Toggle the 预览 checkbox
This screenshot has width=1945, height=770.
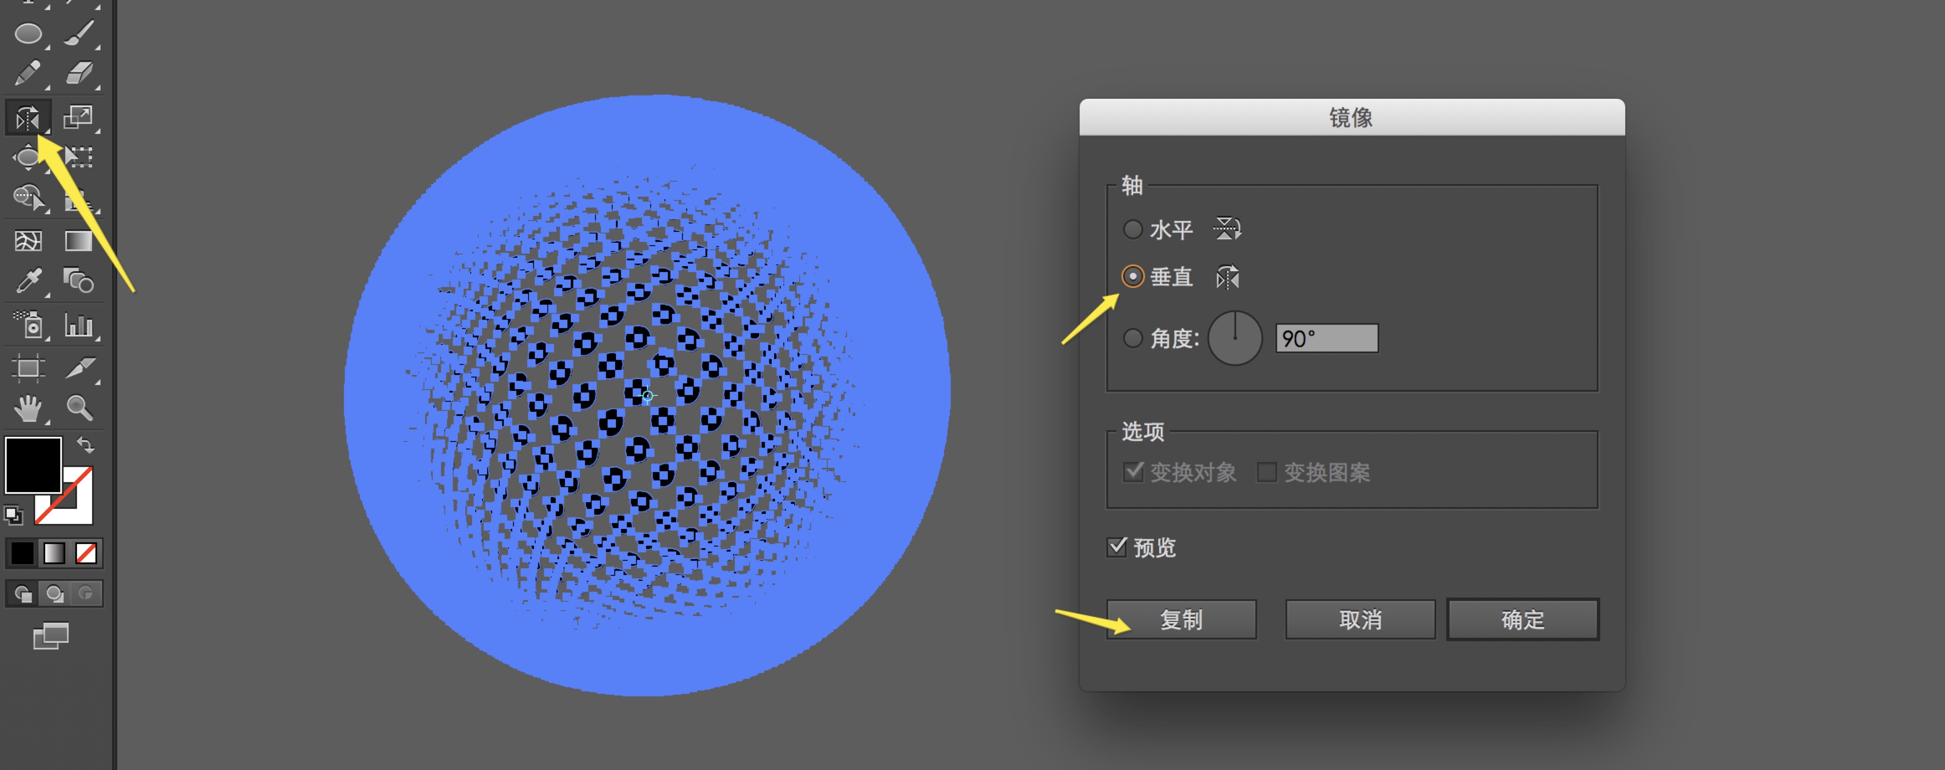coord(1117,547)
